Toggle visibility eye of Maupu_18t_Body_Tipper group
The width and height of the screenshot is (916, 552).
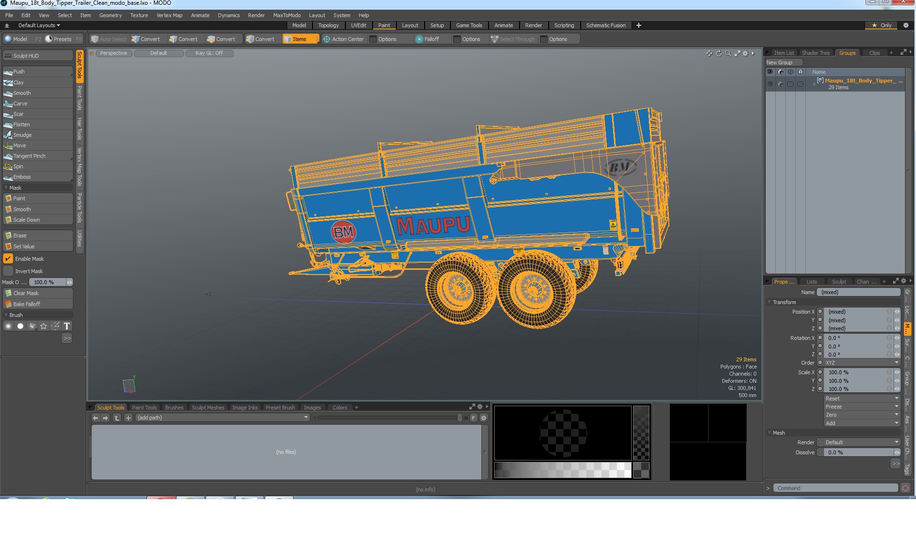point(770,84)
